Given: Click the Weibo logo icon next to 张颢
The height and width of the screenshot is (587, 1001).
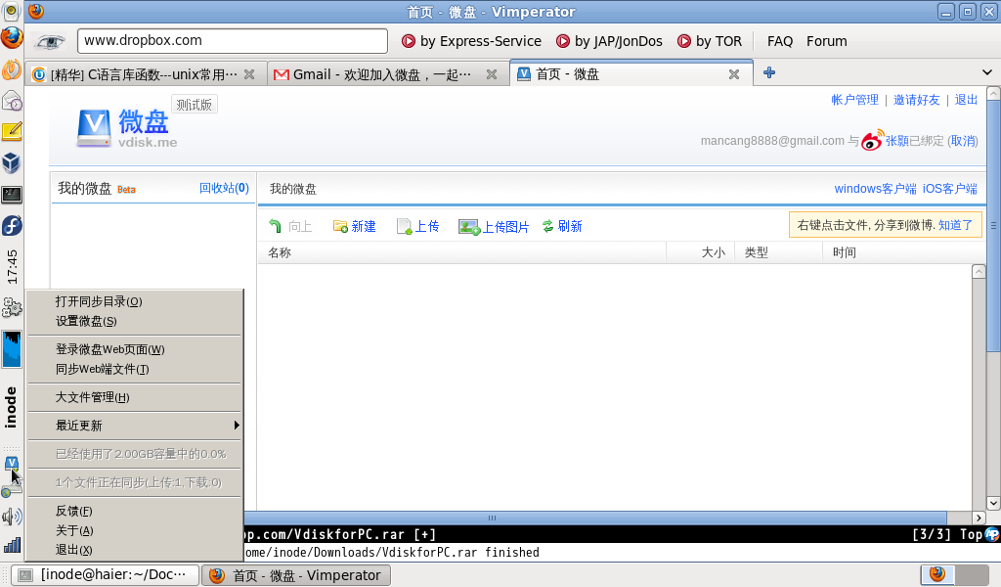Looking at the screenshot, I should 873,140.
